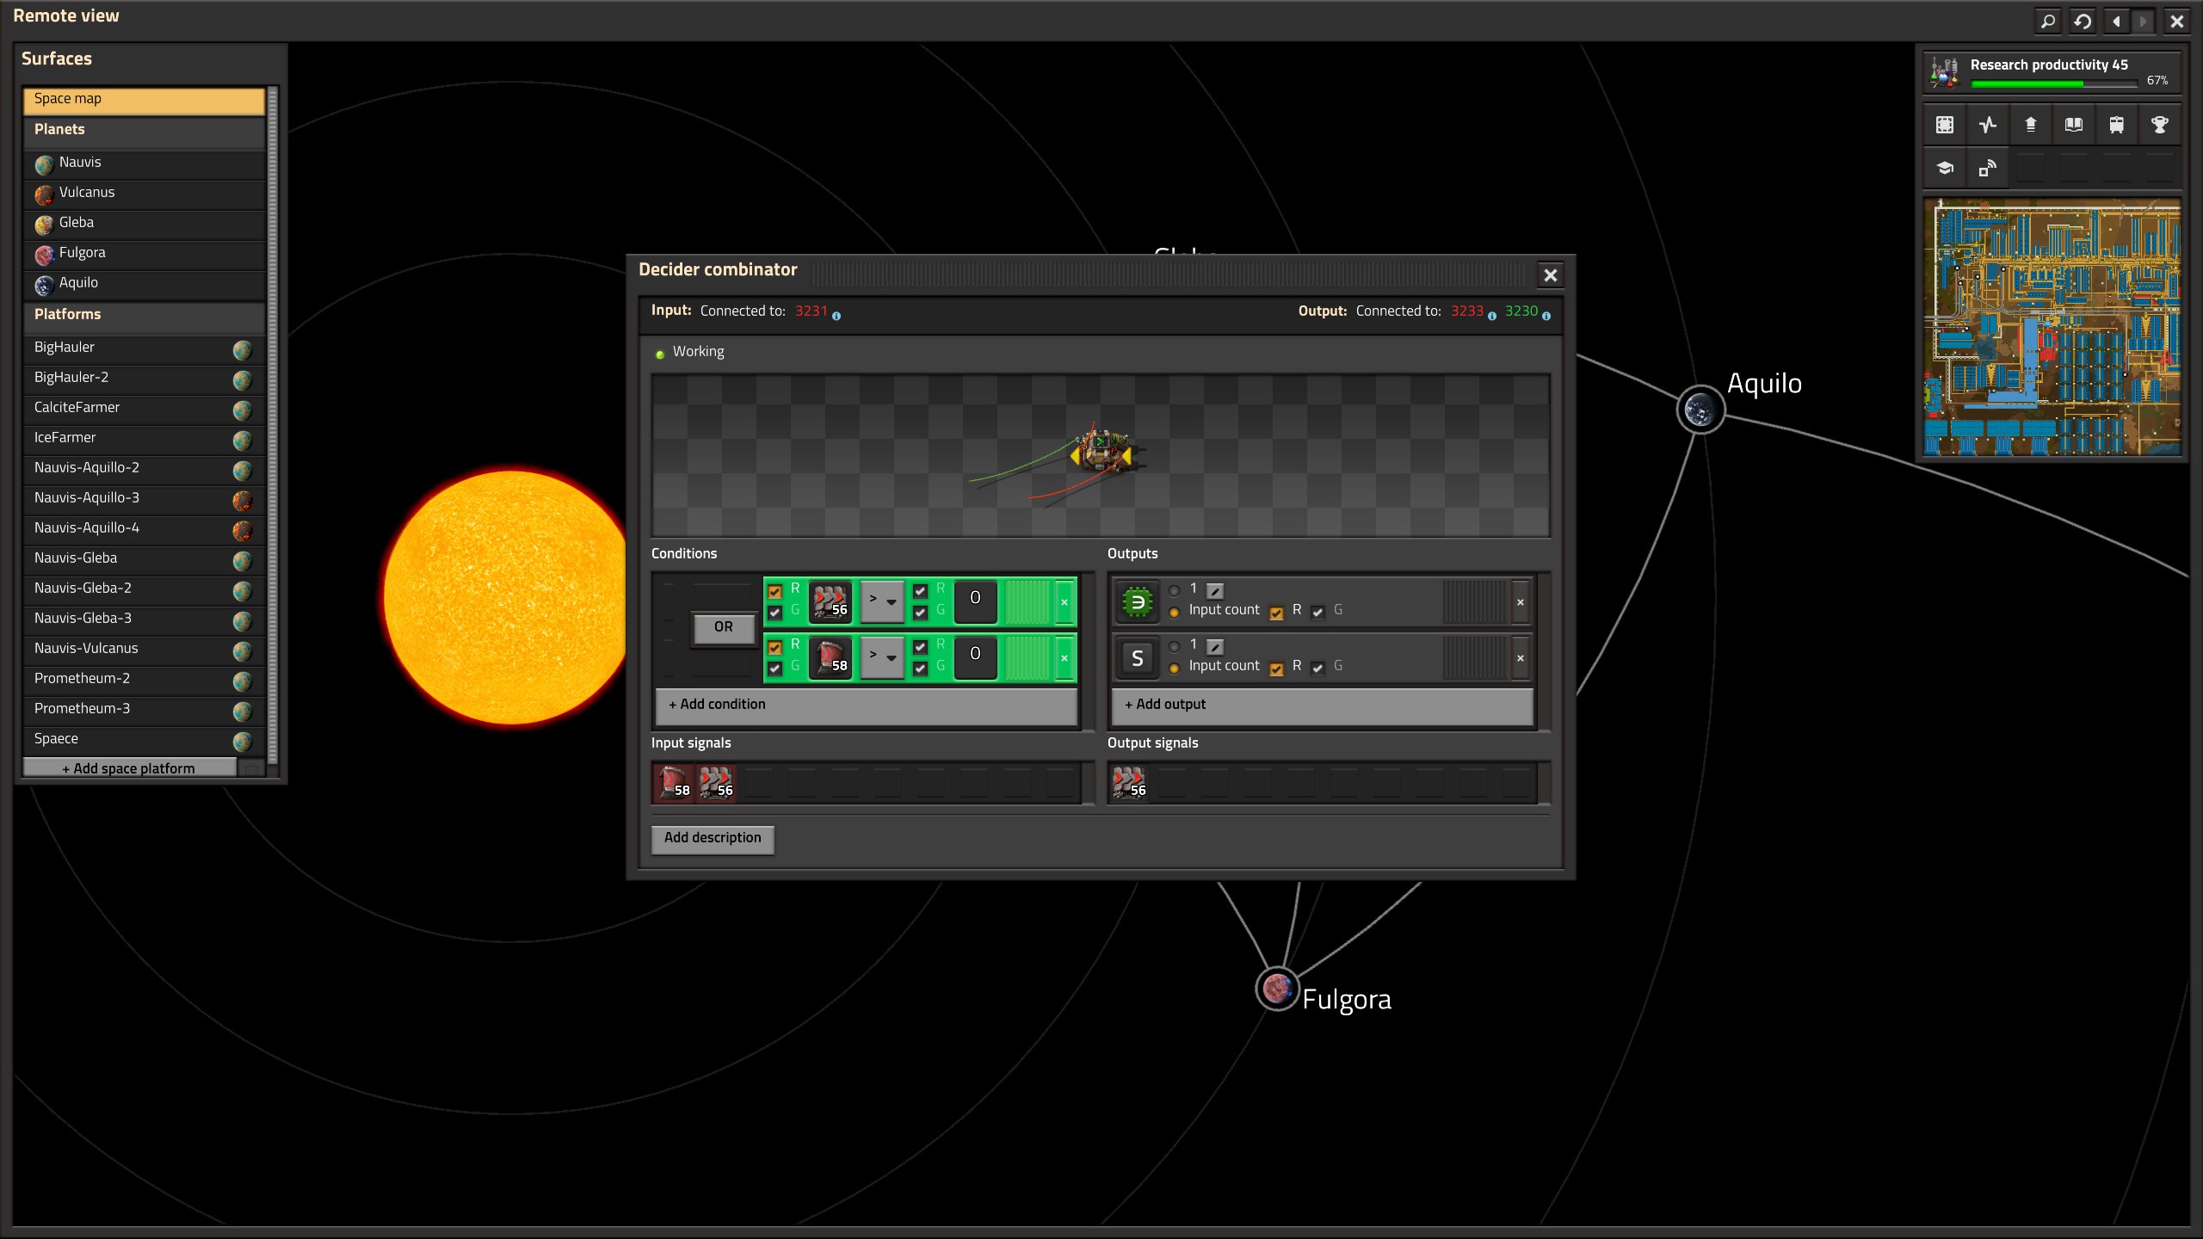This screenshot has height=1239, width=2203.
Task: Toggle second condition's left green wire checkbox
Action: [774, 669]
